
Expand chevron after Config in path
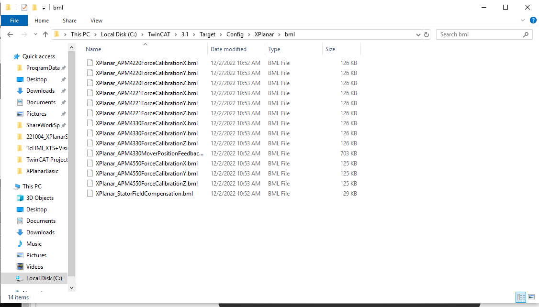(249, 34)
